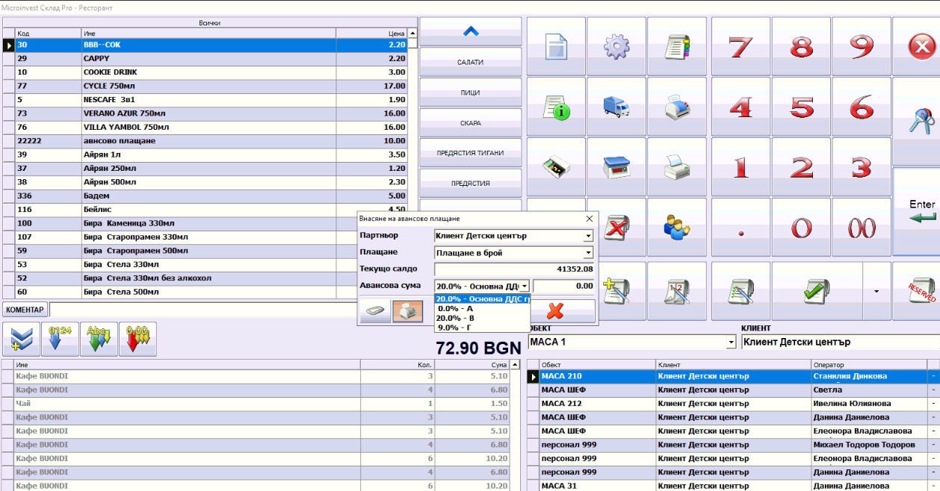Select order row 'МАСА 31'
This screenshot has height=491, width=940.
point(734,486)
